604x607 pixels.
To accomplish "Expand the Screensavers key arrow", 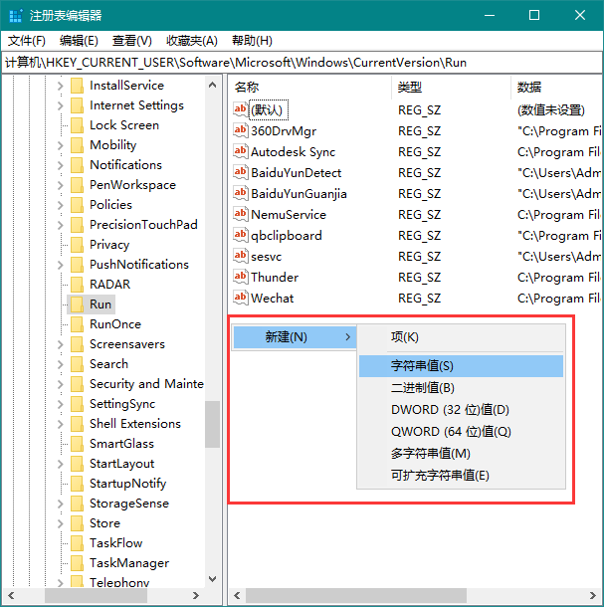I will (61, 344).
